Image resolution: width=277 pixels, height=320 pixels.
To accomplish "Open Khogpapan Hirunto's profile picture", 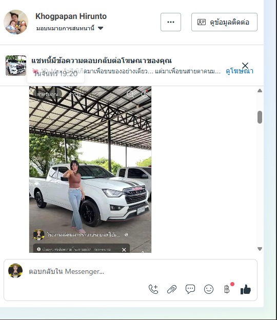I will tap(16, 22).
